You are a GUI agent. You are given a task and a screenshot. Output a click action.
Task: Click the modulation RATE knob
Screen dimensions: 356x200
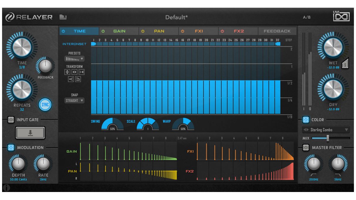(43, 164)
